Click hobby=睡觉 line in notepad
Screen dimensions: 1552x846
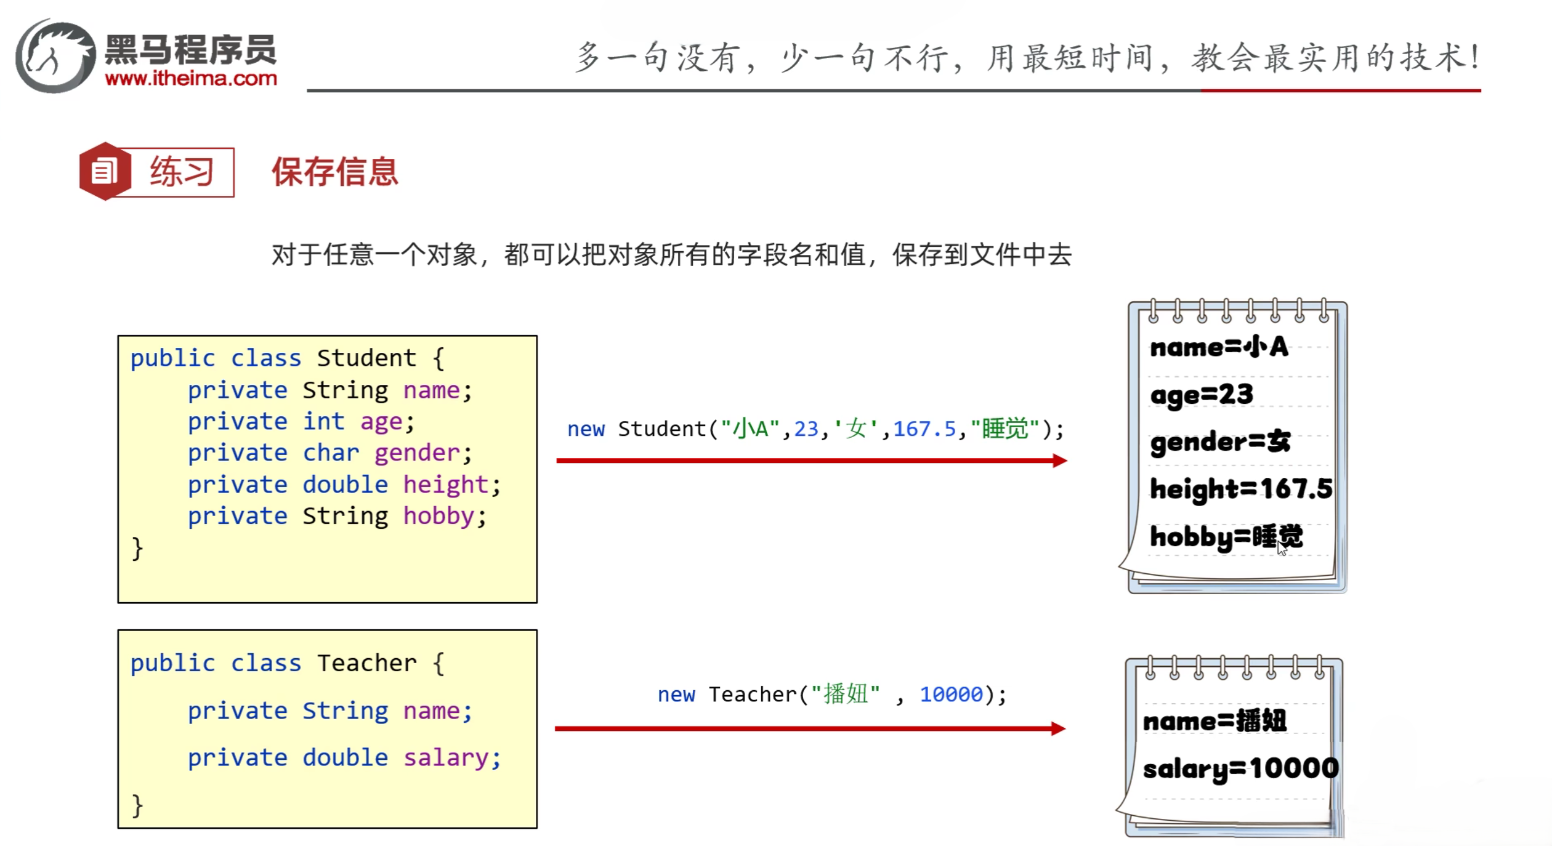tap(1226, 537)
